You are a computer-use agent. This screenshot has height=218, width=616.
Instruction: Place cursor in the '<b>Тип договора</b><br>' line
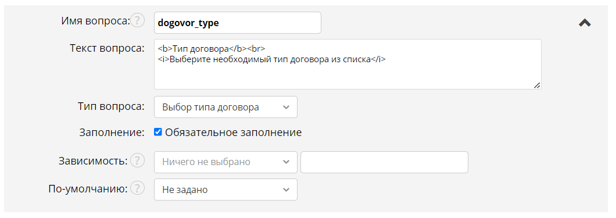coord(212,49)
